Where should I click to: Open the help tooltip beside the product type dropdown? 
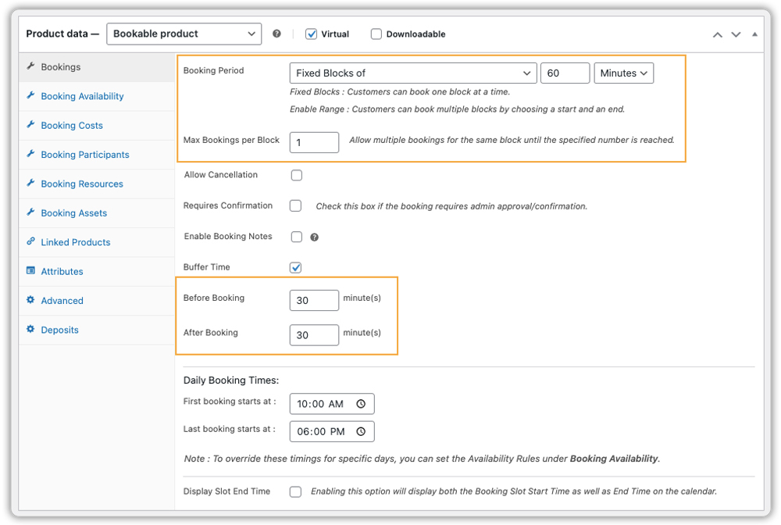[x=277, y=34]
